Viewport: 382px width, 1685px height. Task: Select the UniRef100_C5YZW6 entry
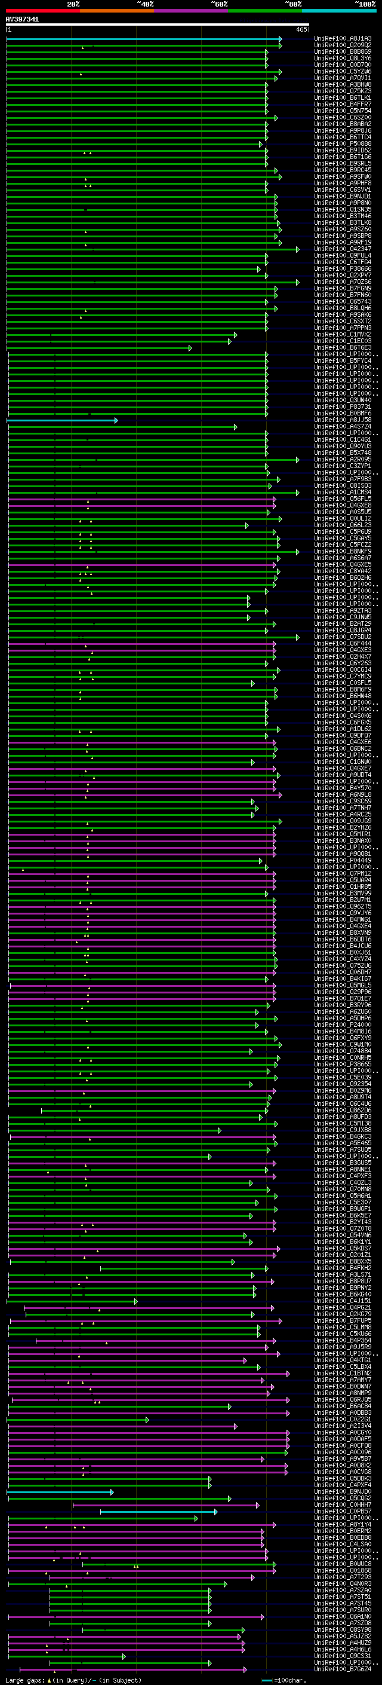click(x=343, y=71)
